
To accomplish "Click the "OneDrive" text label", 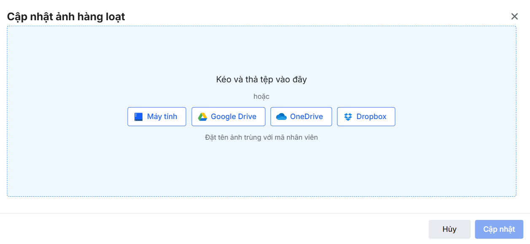I will click(x=307, y=117).
